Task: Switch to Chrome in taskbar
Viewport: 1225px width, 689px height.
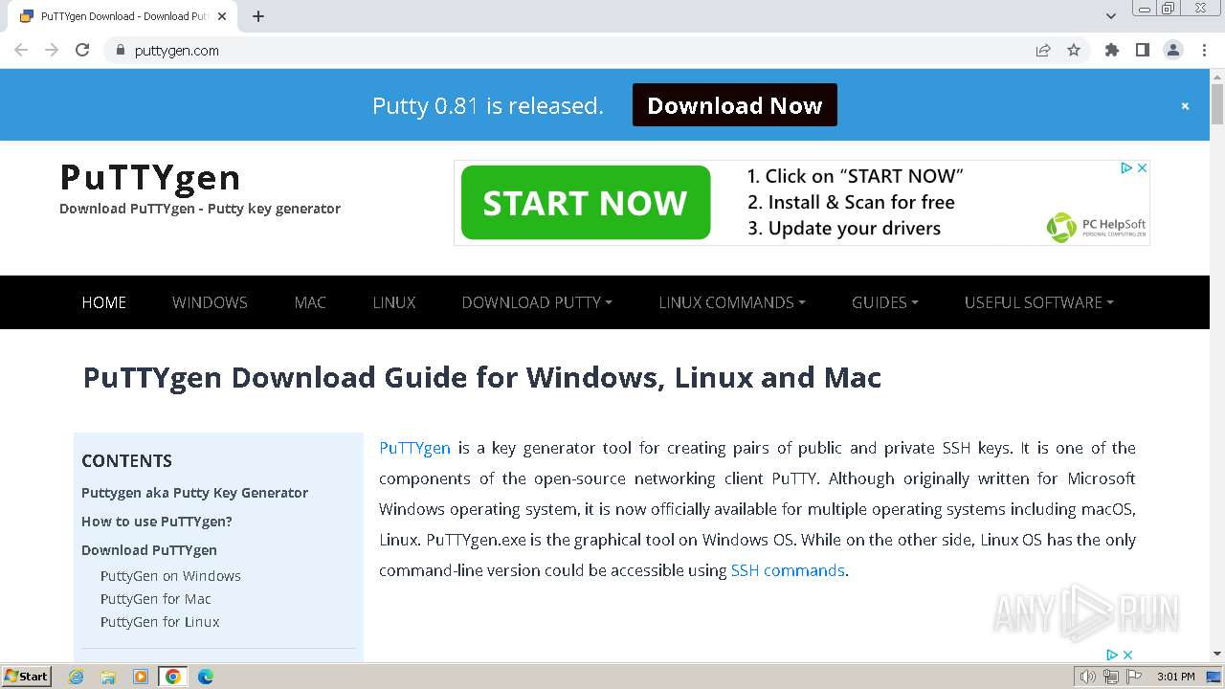Action: tap(173, 677)
